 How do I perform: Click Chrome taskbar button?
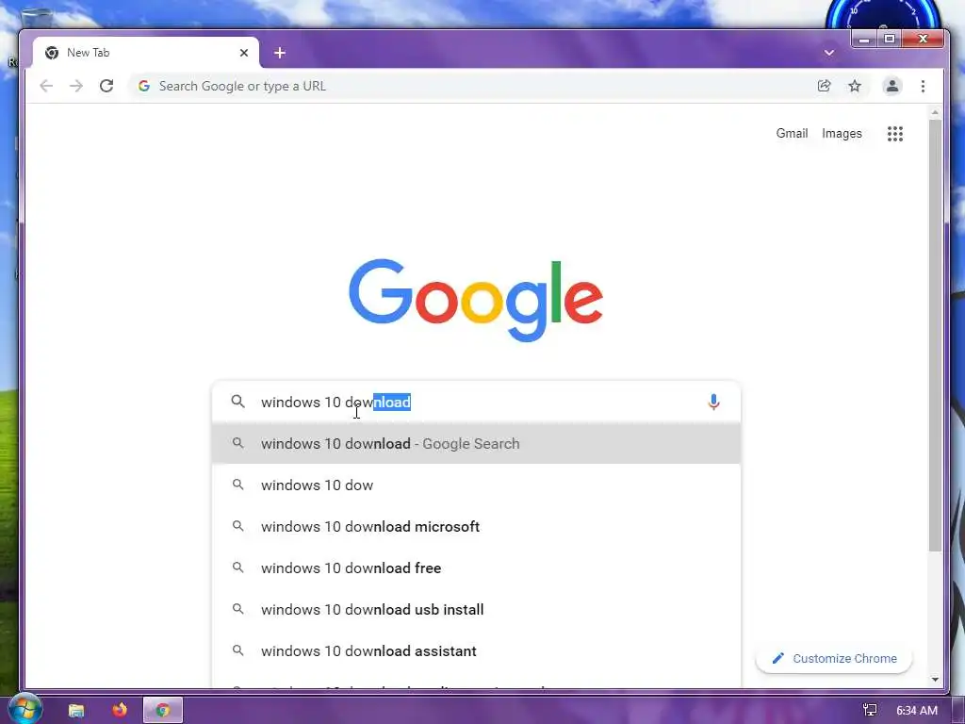162,711
